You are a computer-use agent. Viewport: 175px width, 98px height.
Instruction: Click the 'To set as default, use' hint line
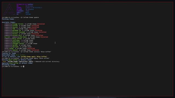click(24, 57)
